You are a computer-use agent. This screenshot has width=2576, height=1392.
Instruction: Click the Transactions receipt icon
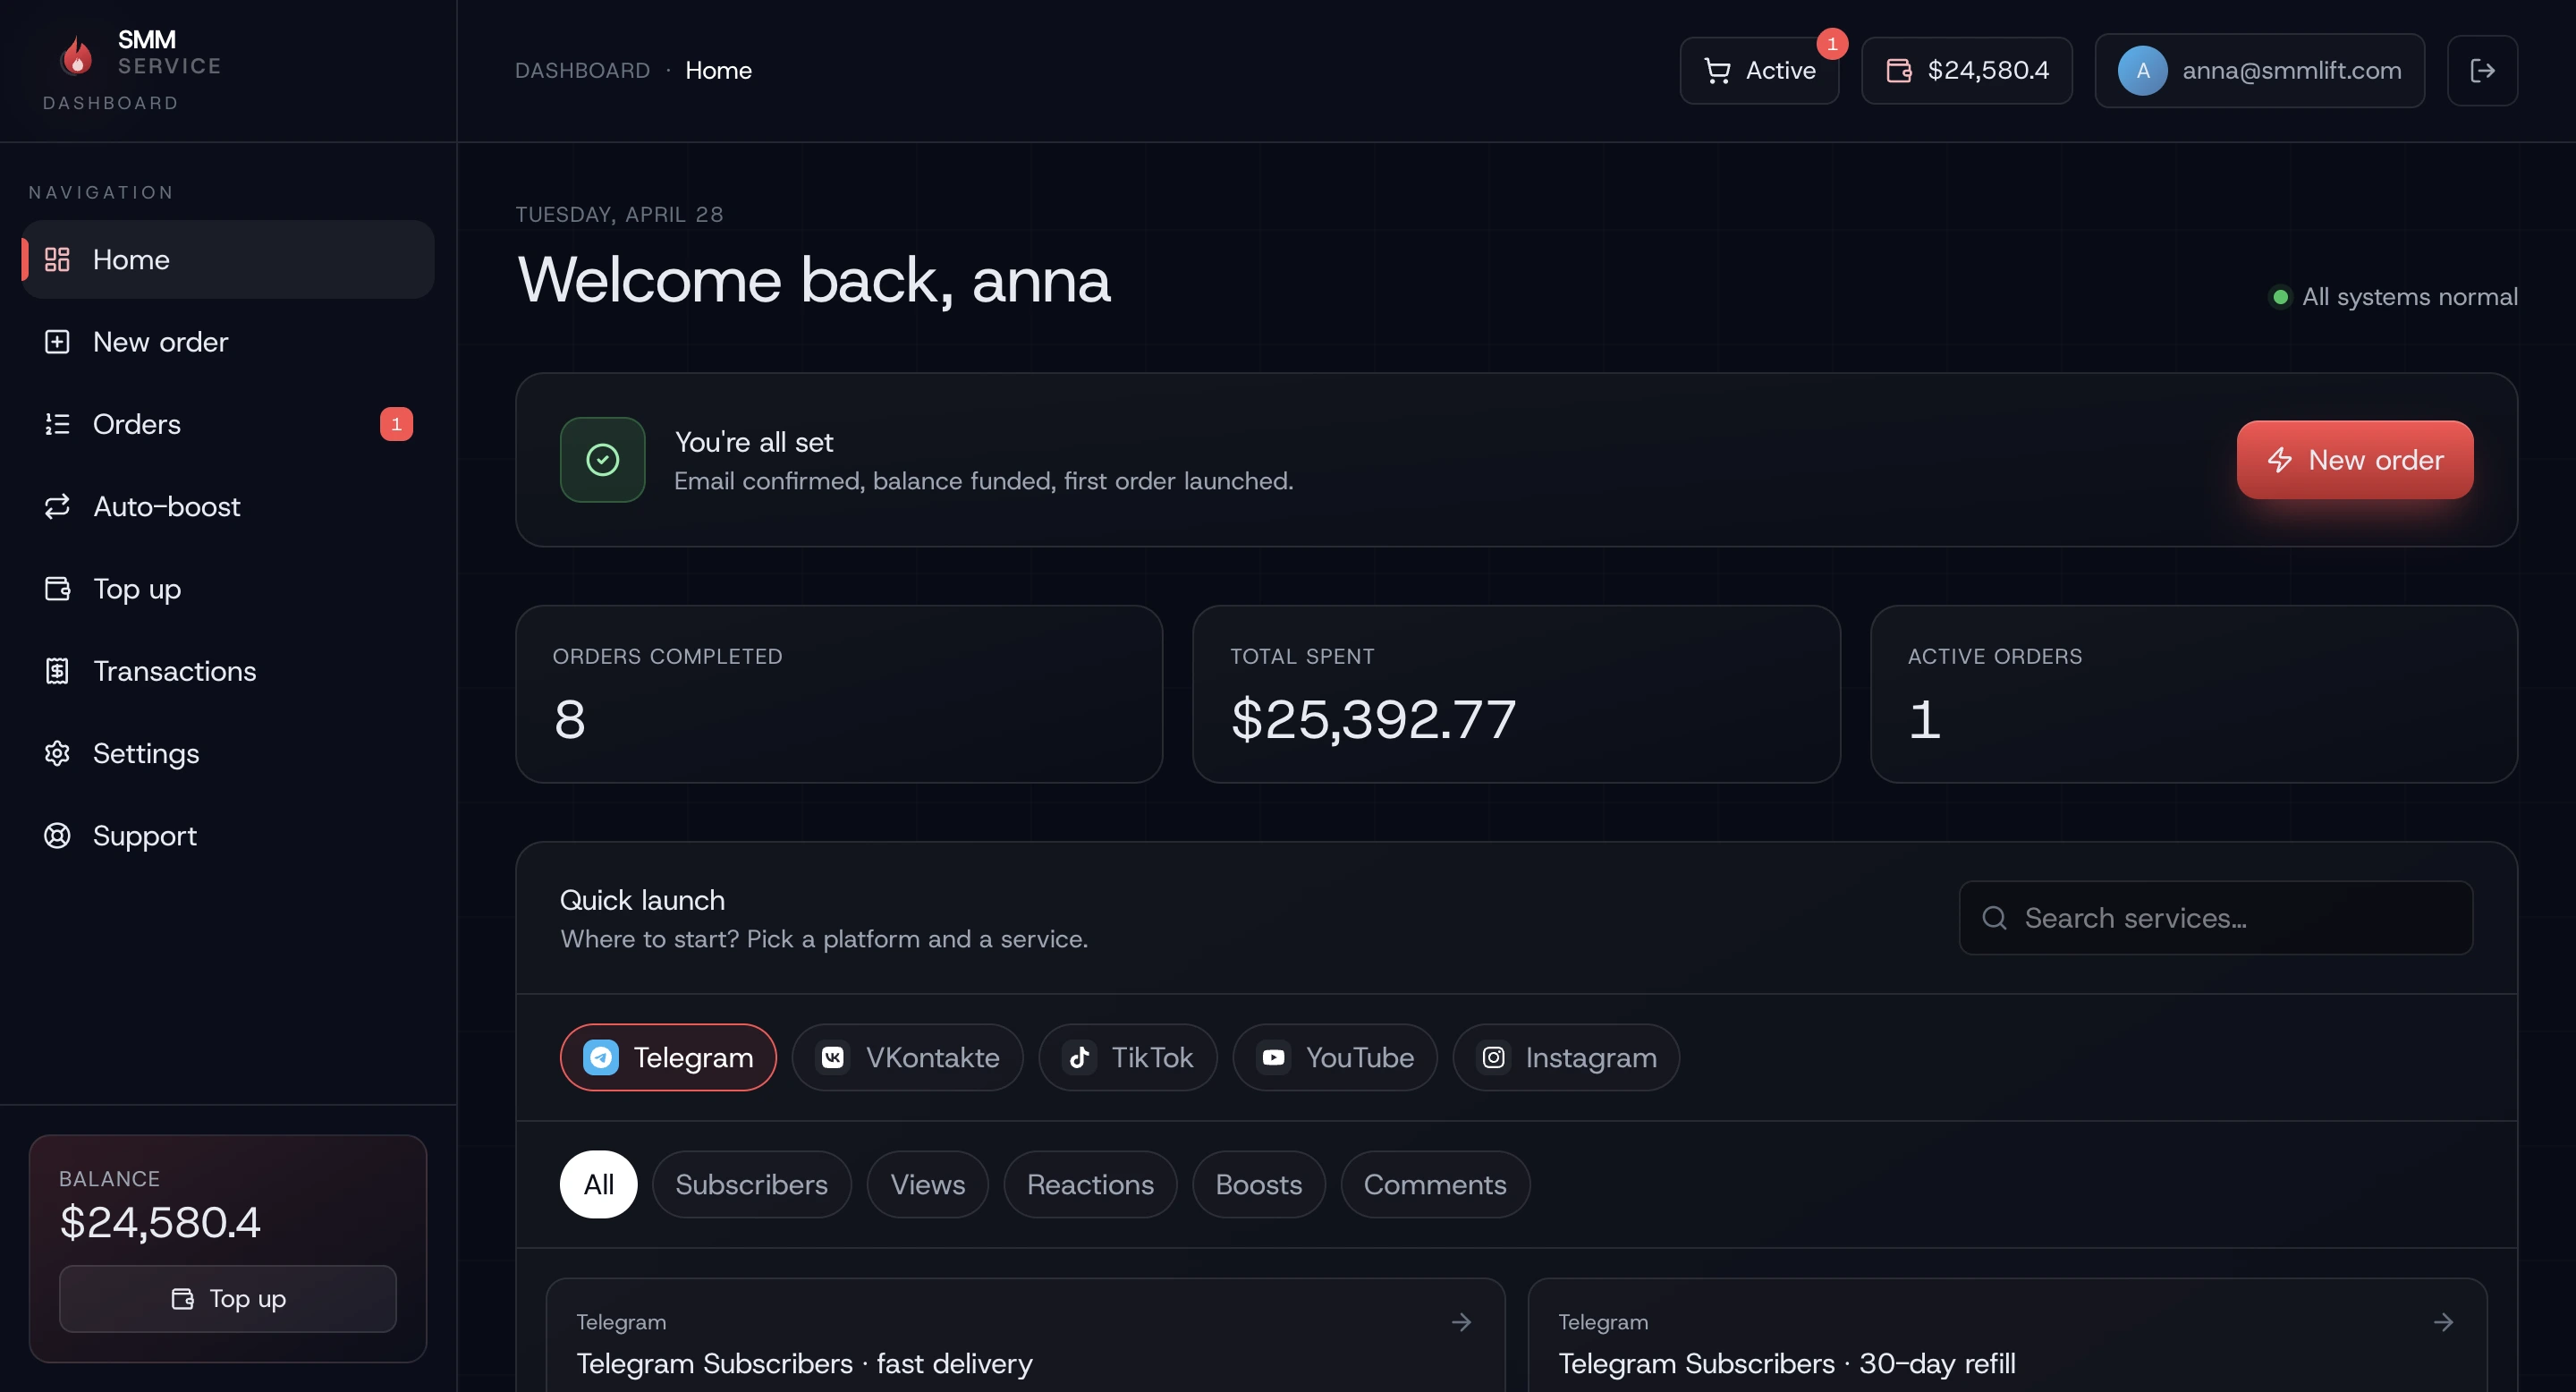click(57, 671)
